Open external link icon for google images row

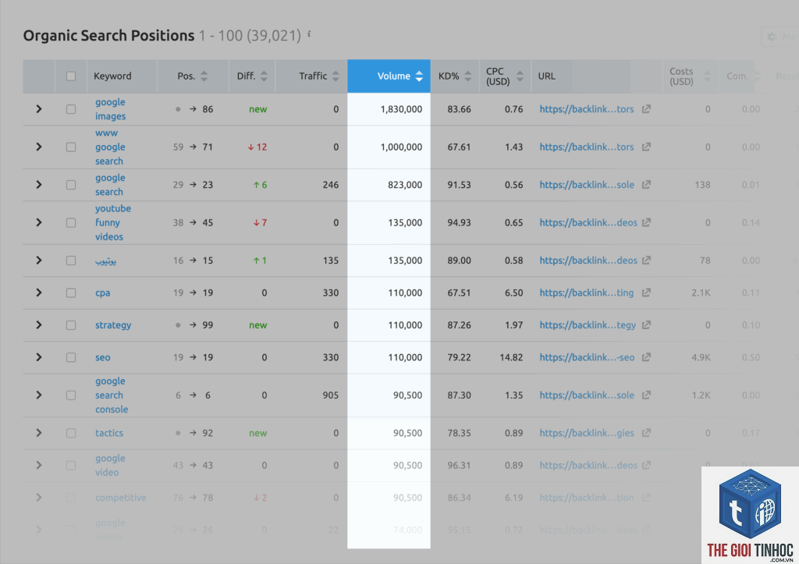[x=646, y=109]
